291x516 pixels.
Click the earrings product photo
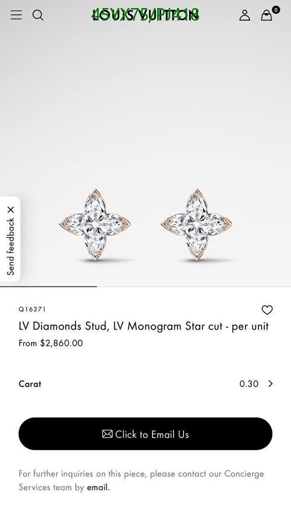tap(145, 225)
